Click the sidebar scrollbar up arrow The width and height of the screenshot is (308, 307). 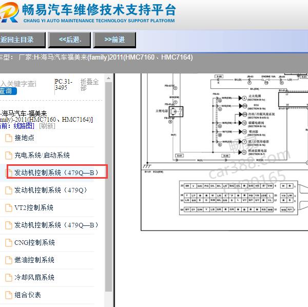point(108,79)
